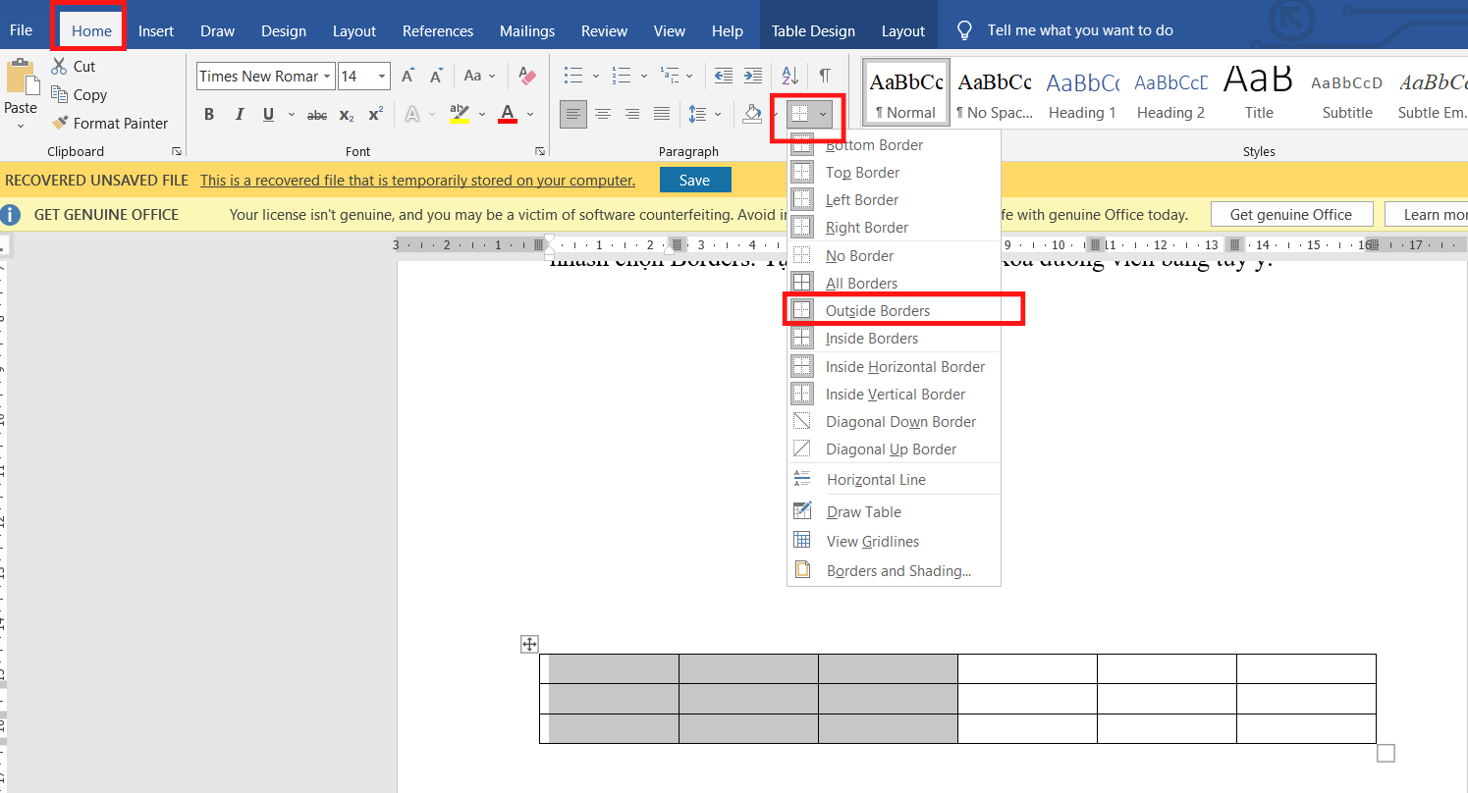This screenshot has width=1468, height=793.
Task: Apply yellow Text Highlight Color
Action: pos(459,115)
